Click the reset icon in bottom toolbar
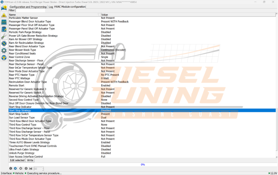278x175 pixels. [21, 169]
